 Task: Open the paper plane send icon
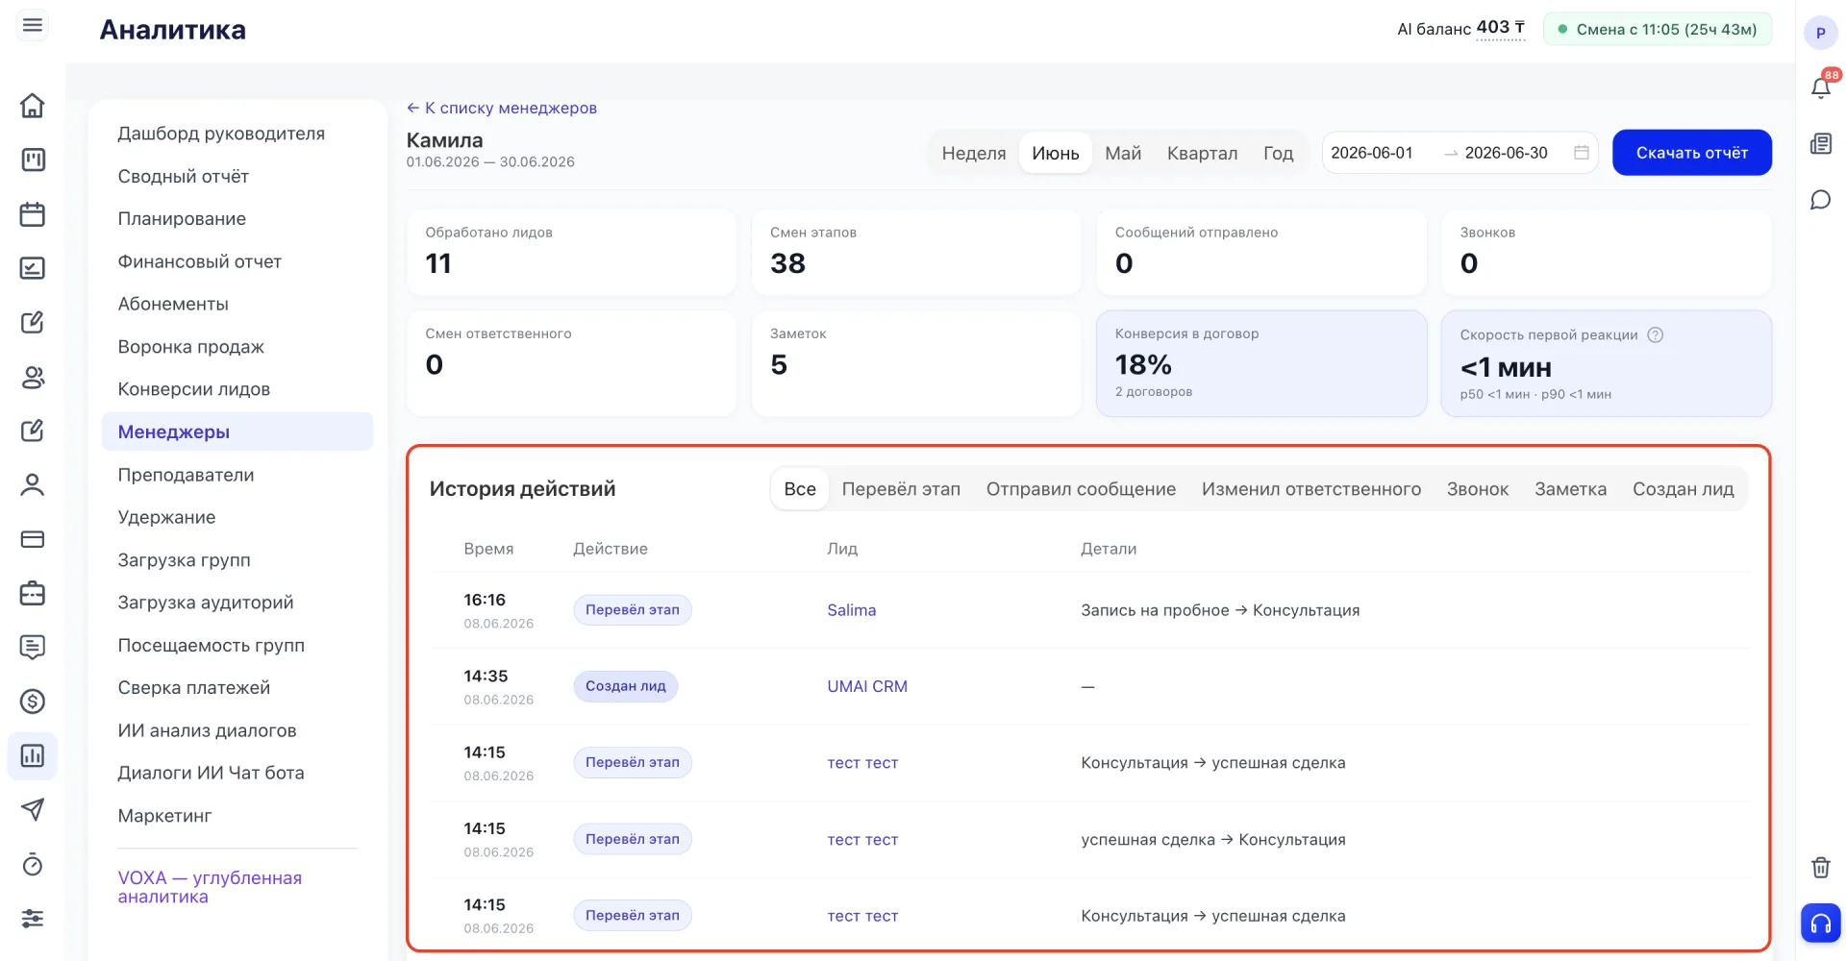click(x=33, y=809)
